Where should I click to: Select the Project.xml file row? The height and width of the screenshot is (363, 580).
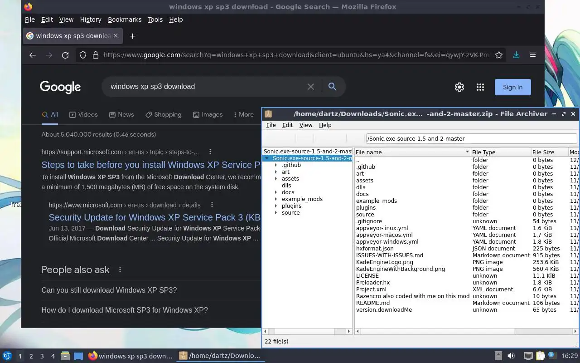pos(467,289)
